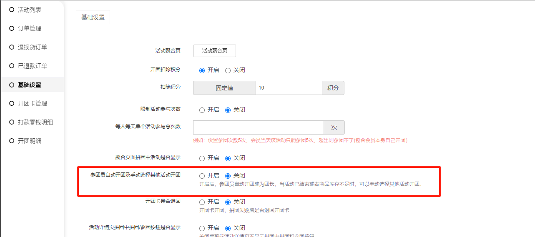The width and height of the screenshot is (535, 237).
Task: Focus the 每人每天单个活动参与总次数 input
Action: [x=258, y=127]
